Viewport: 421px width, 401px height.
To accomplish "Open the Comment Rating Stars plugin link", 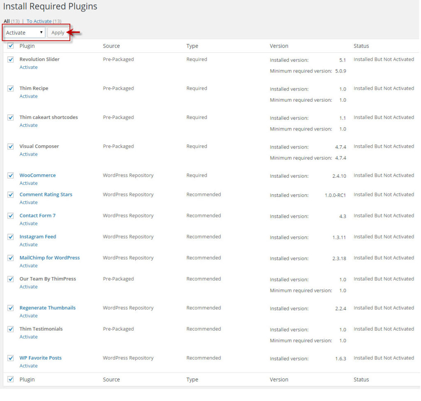I will [x=46, y=194].
